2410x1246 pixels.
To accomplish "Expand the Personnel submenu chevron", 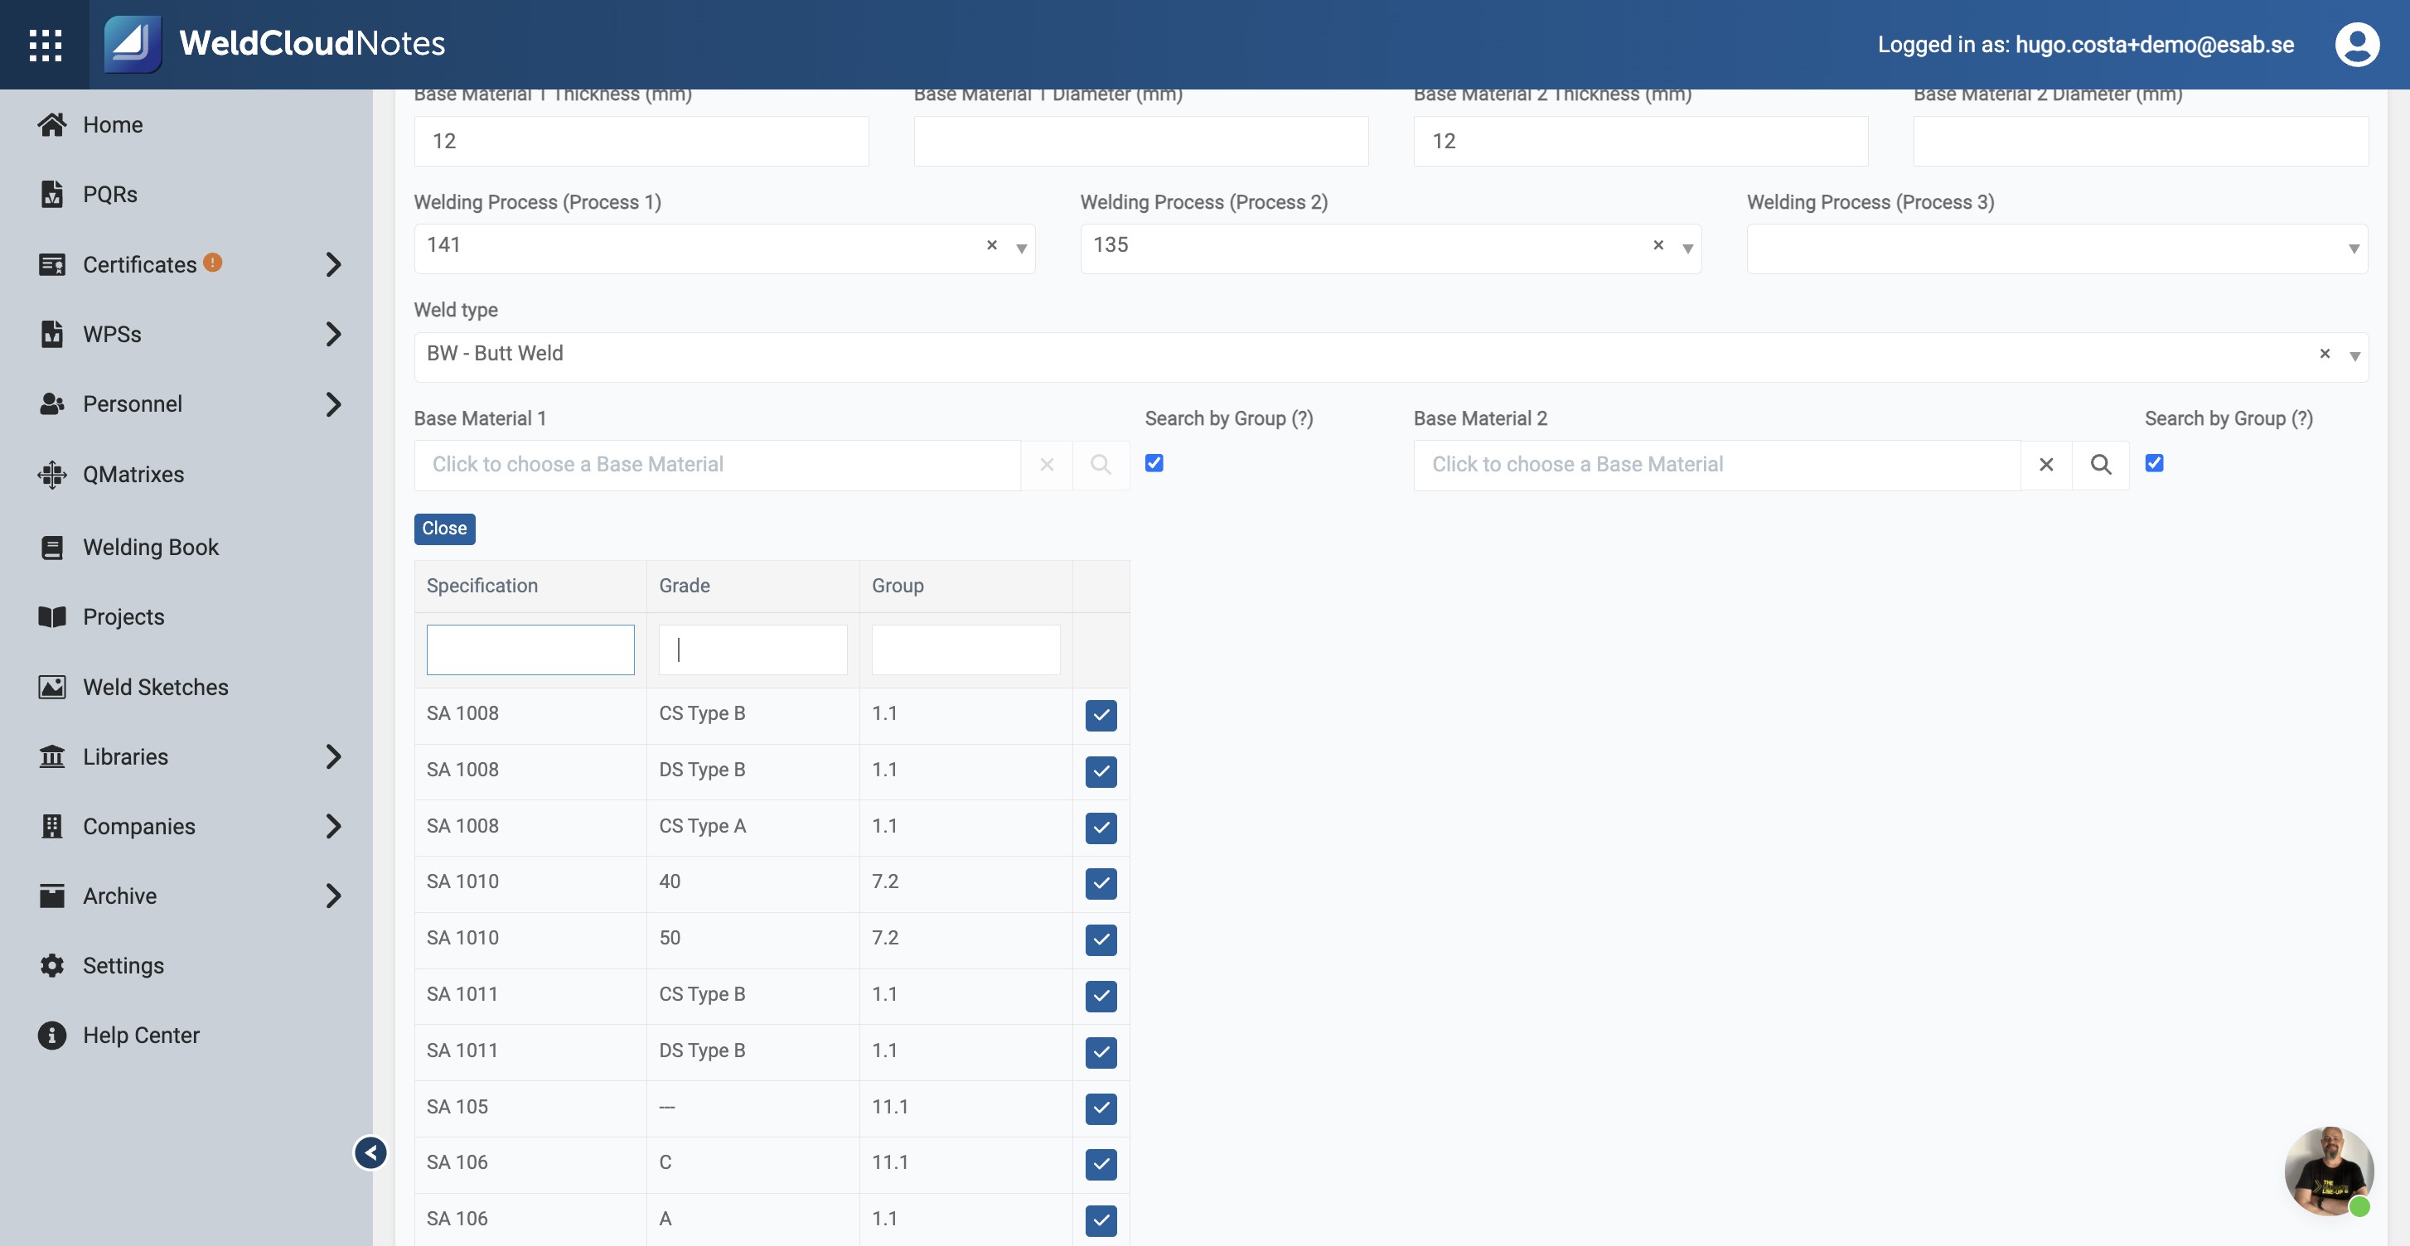I will click(333, 404).
